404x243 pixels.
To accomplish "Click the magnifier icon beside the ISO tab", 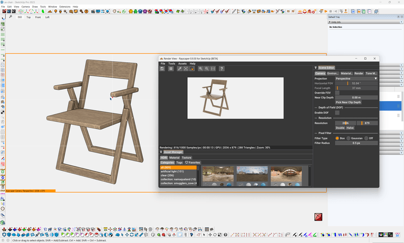I will coord(11,17).
